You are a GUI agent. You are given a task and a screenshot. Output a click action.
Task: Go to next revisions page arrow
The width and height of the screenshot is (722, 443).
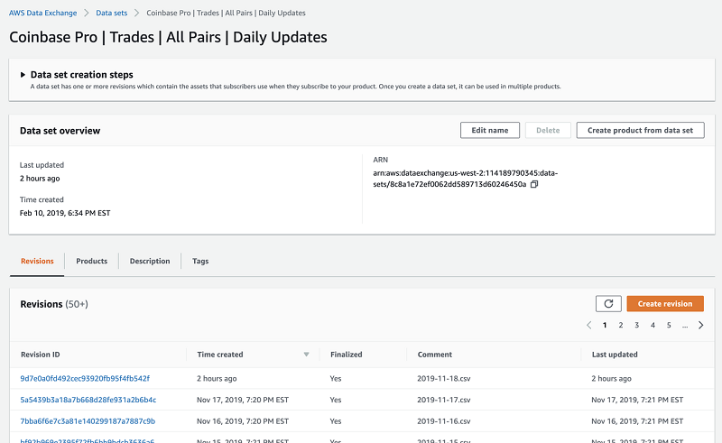point(701,325)
